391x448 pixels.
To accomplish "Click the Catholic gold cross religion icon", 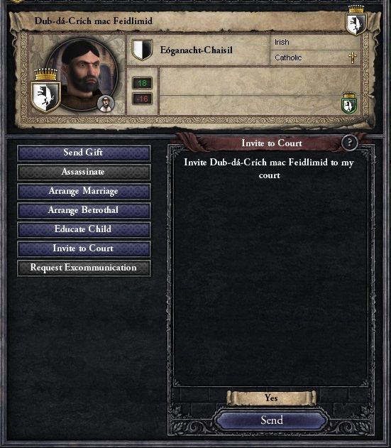I will tap(353, 58).
